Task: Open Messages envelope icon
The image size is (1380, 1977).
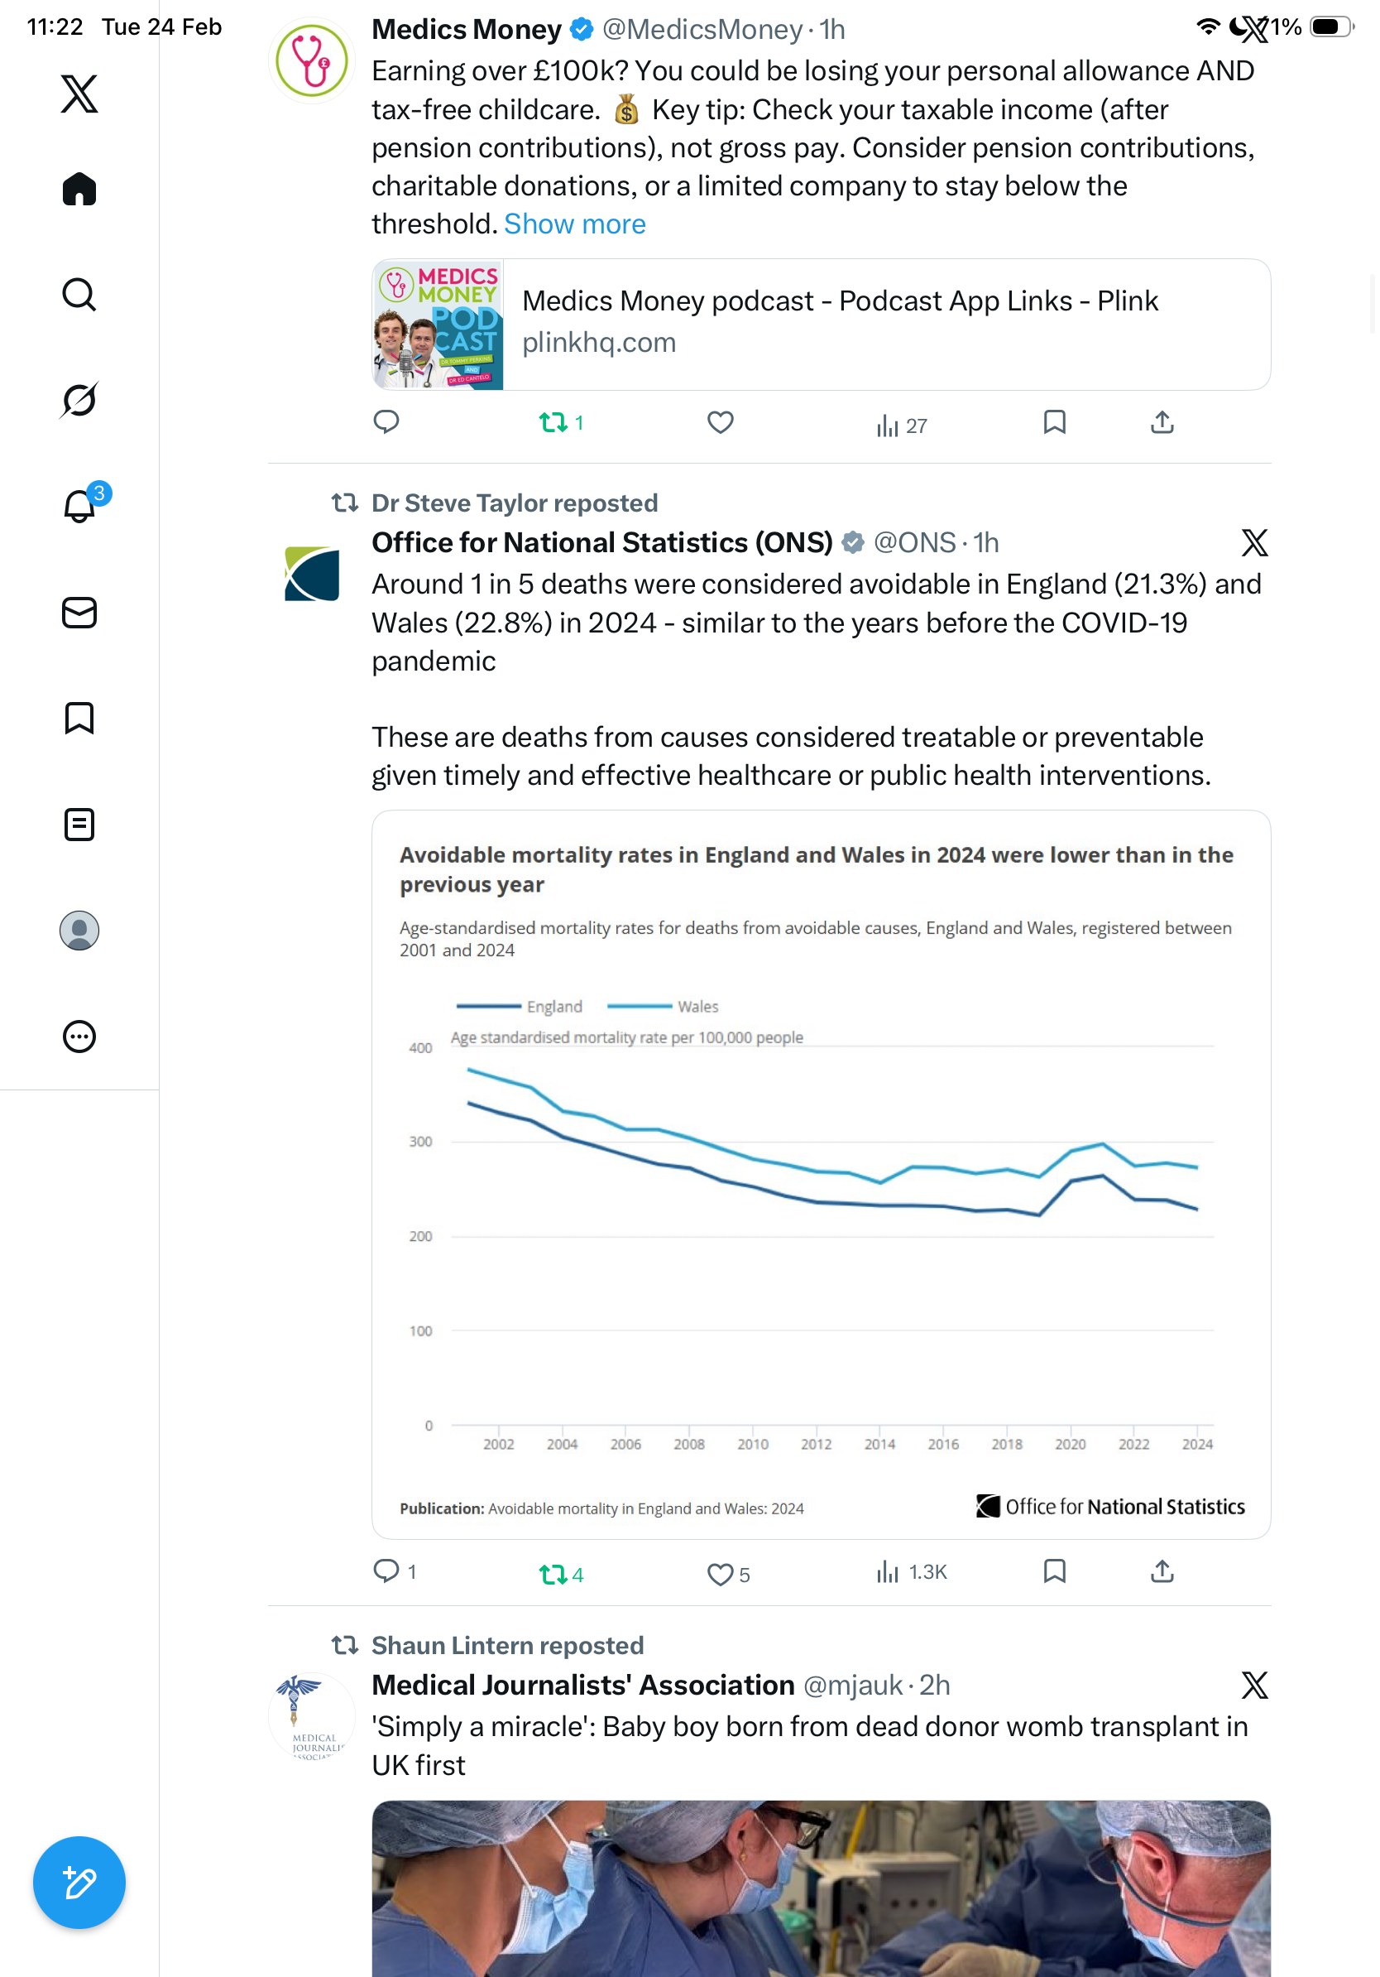Action: 79,612
